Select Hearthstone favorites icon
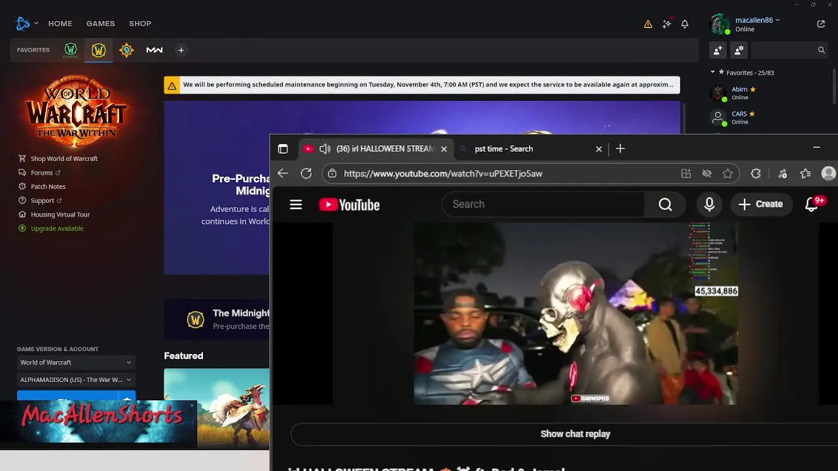This screenshot has height=471, width=838. tap(126, 50)
